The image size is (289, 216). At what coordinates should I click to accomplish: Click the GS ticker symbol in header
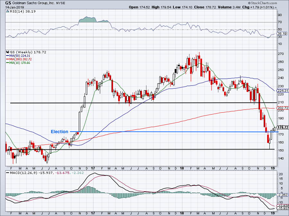tap(9, 3)
